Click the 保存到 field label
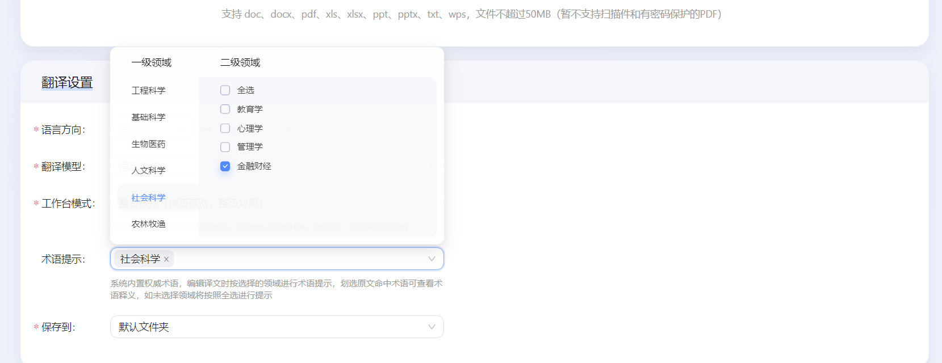 (58, 327)
